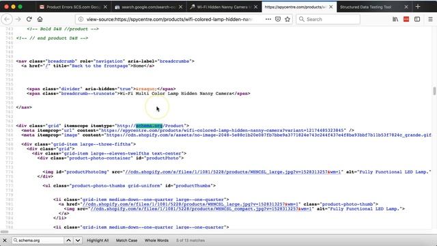The height and width of the screenshot is (246, 437).
Task: Reload the current page
Action: tap(29, 19)
